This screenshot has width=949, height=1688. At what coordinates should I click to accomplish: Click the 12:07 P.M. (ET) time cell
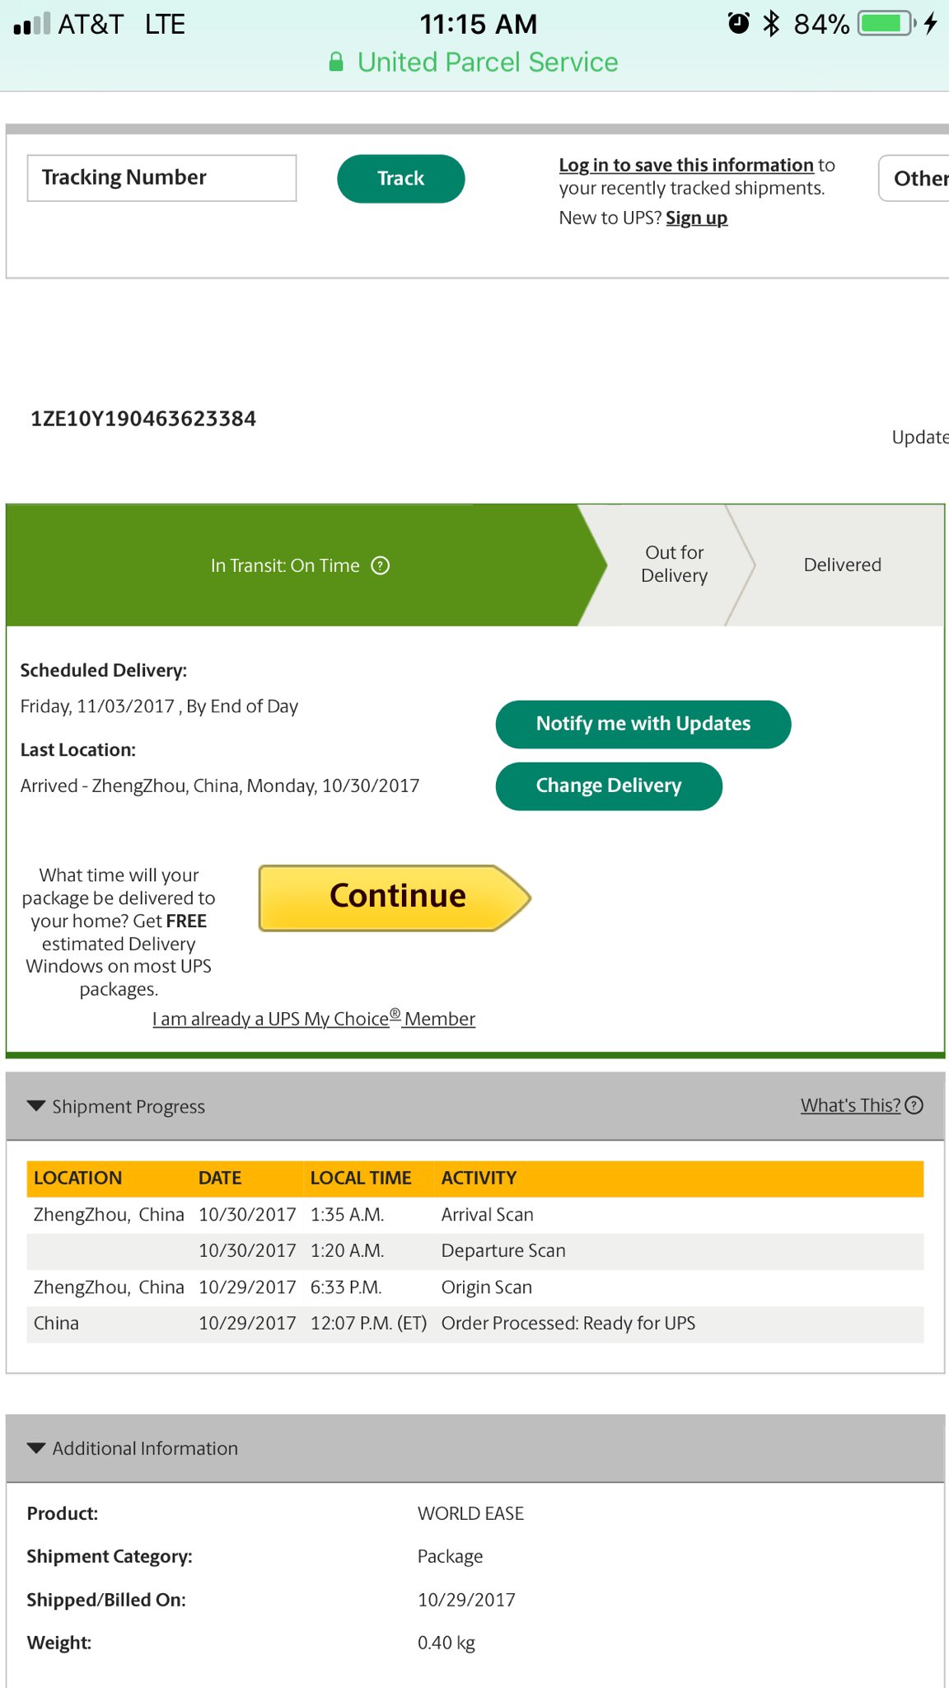pyautogui.click(x=368, y=1324)
